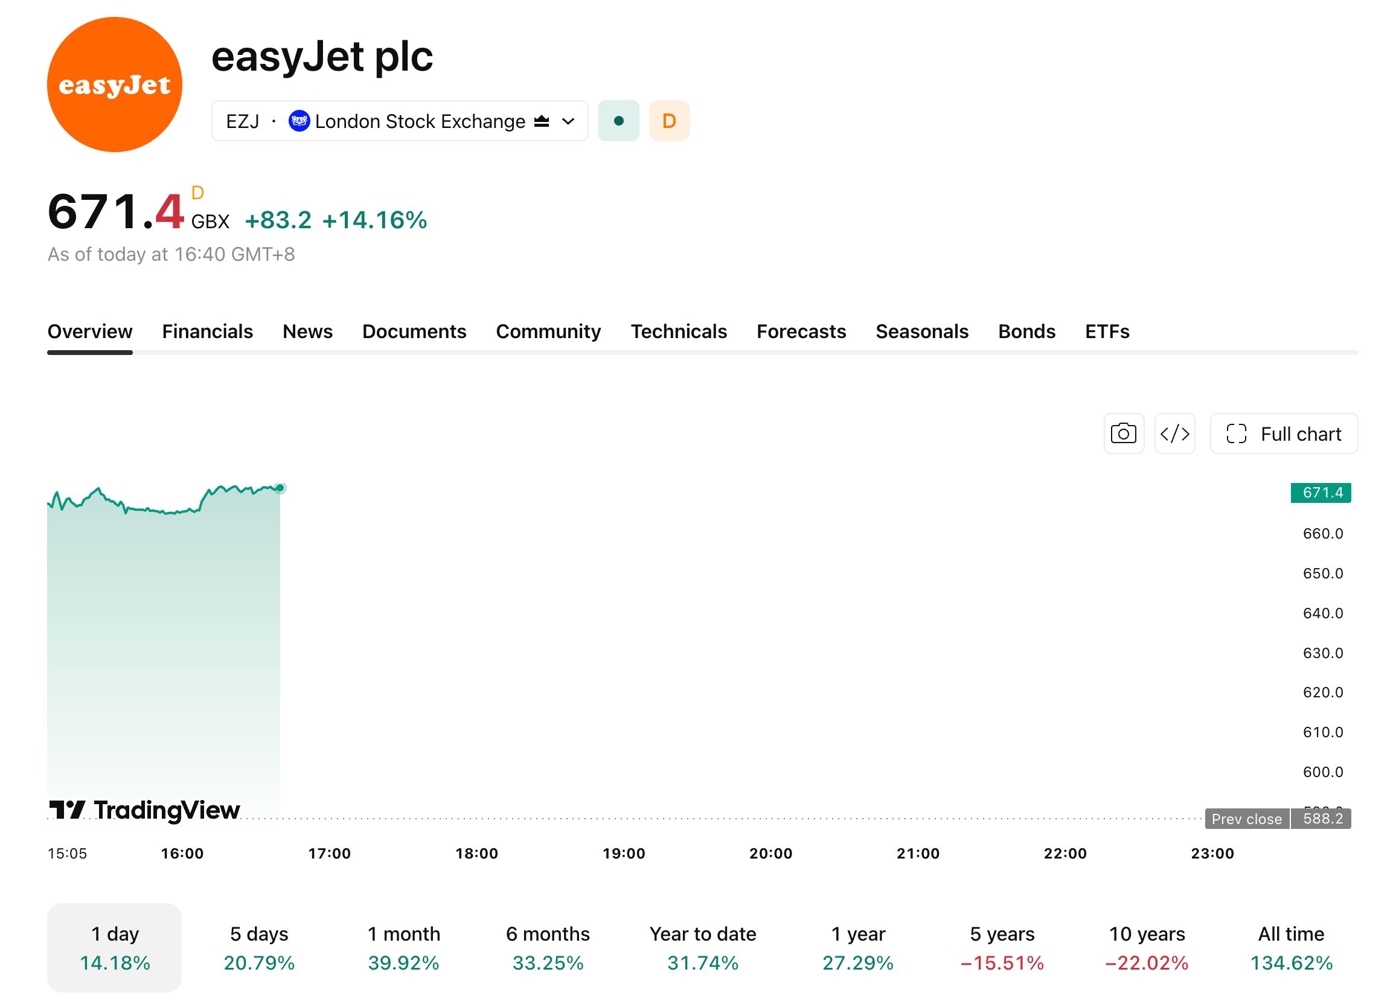Click the orange D delayed data badge
This screenshot has width=1396, height=1001.
click(x=669, y=121)
